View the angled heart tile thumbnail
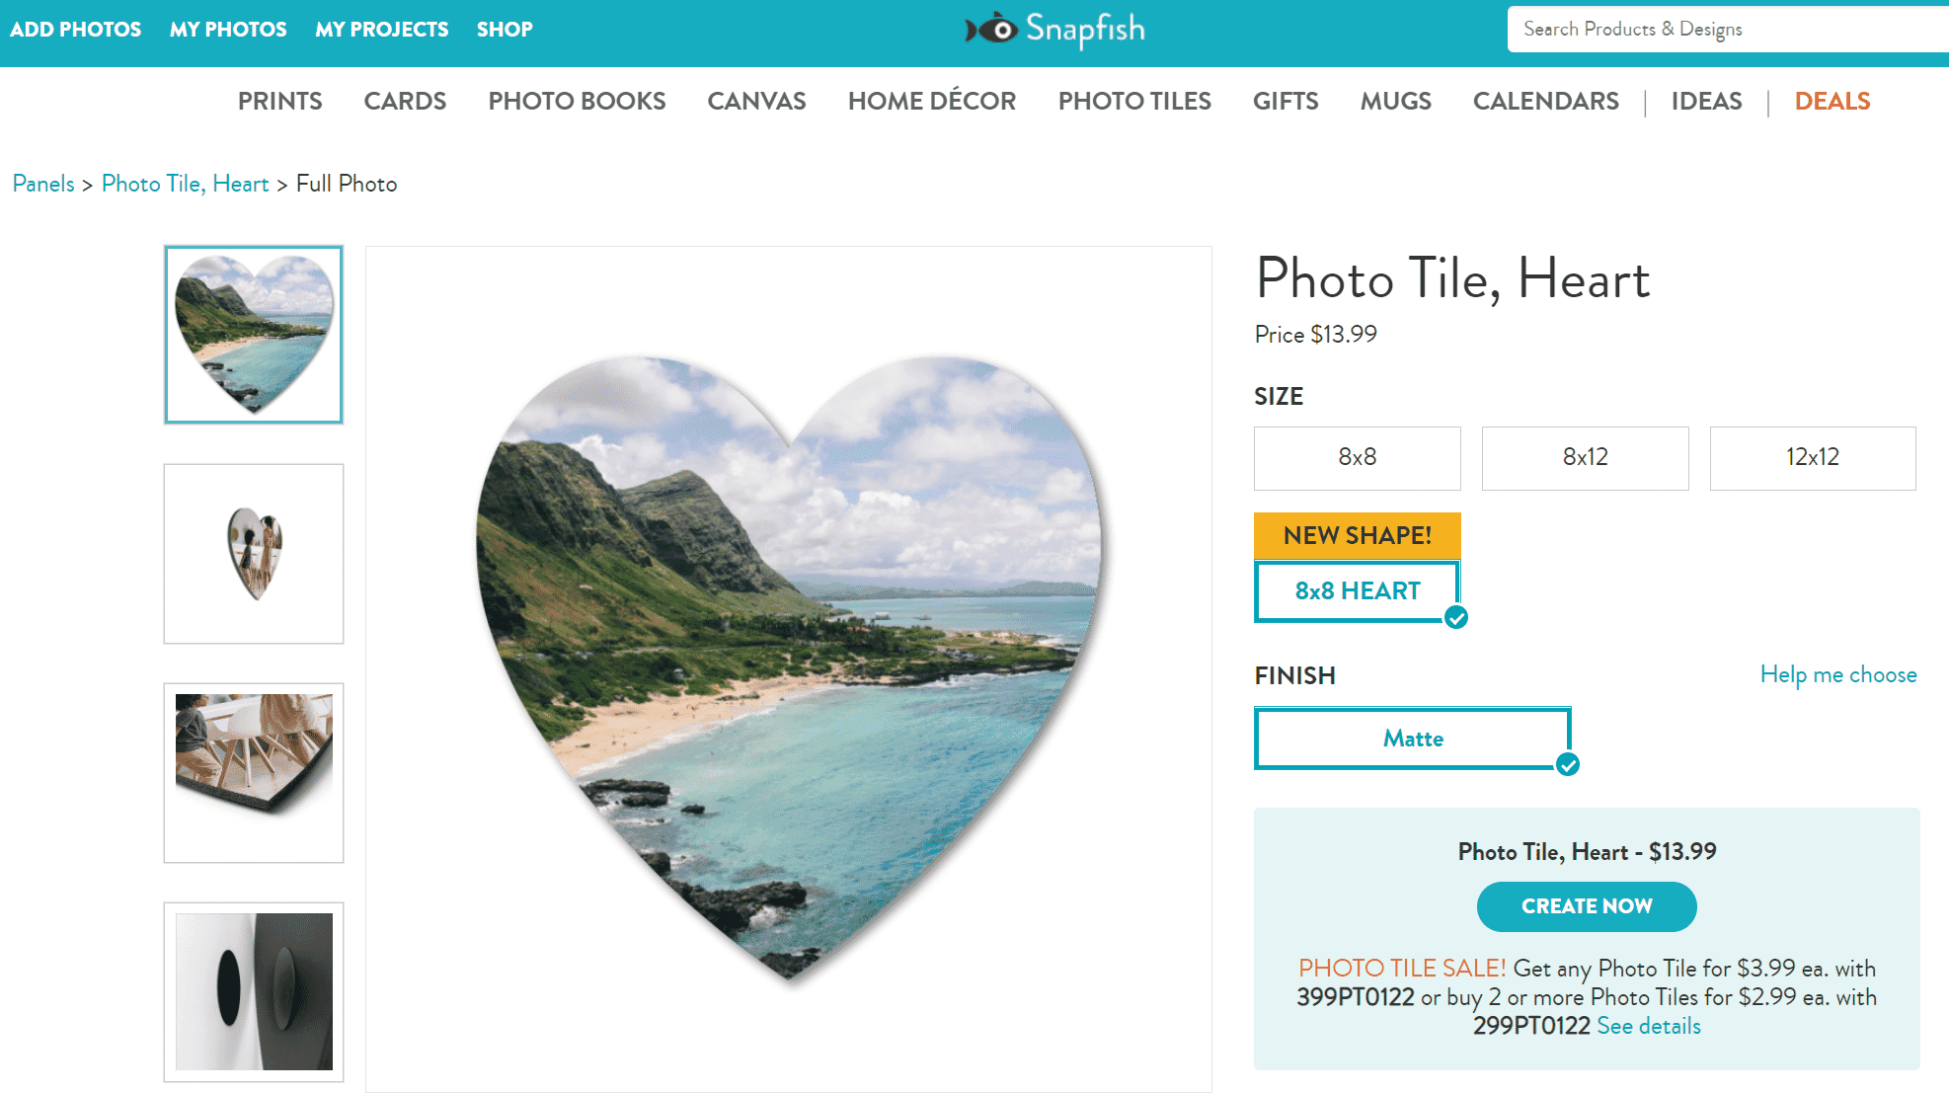Screen dimensions: 1949x1093 pyautogui.click(x=254, y=554)
